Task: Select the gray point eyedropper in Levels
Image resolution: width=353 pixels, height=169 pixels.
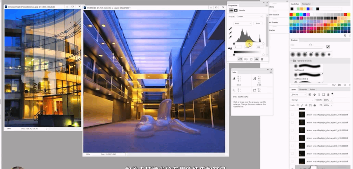Action: (x=230, y=33)
